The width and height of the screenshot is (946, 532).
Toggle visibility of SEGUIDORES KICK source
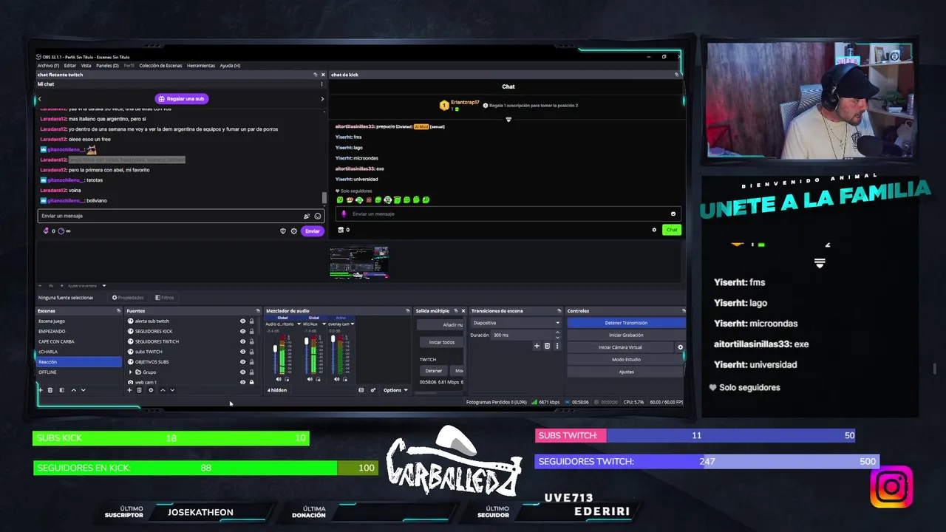tap(242, 331)
